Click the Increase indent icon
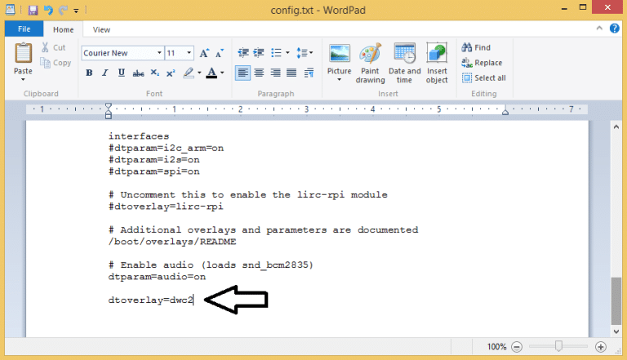 pyautogui.click(x=259, y=53)
